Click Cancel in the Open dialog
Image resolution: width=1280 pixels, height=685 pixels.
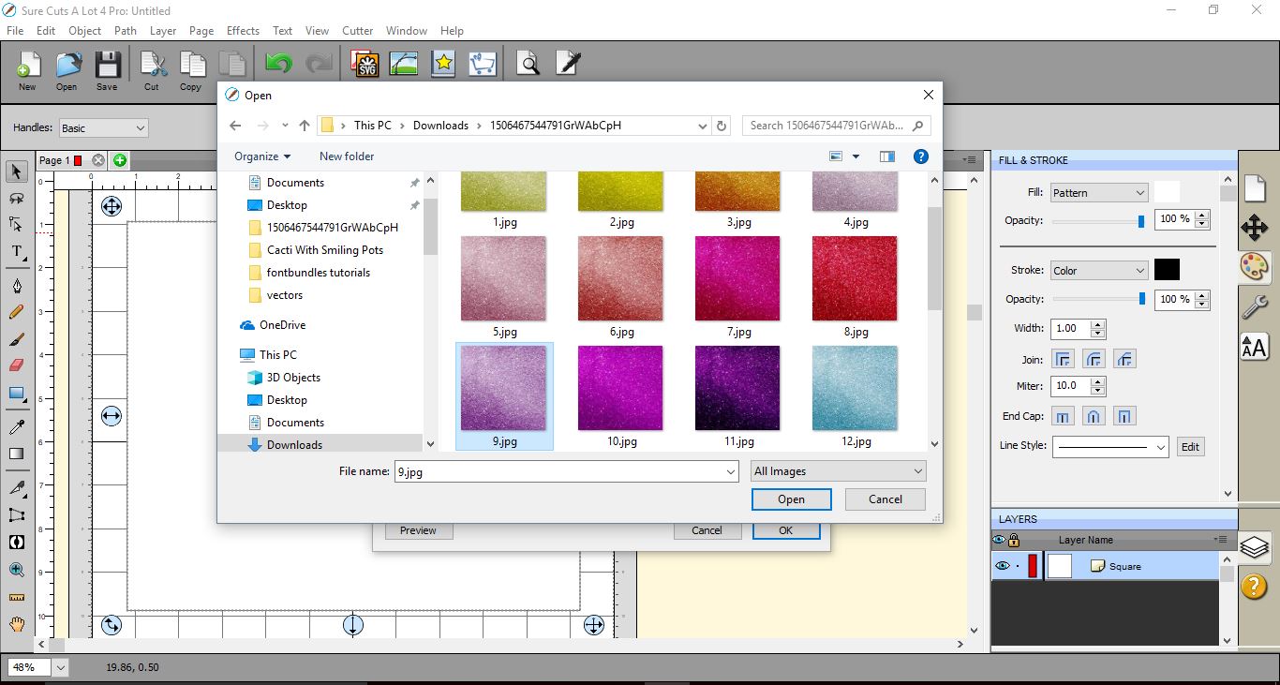[x=884, y=499]
